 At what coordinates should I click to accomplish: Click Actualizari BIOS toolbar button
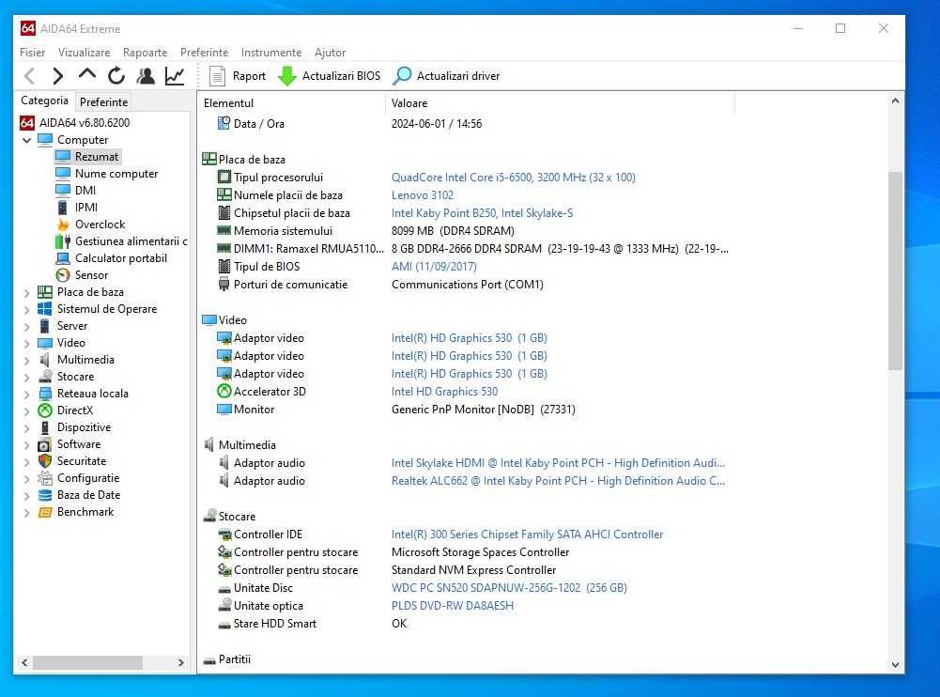(330, 75)
